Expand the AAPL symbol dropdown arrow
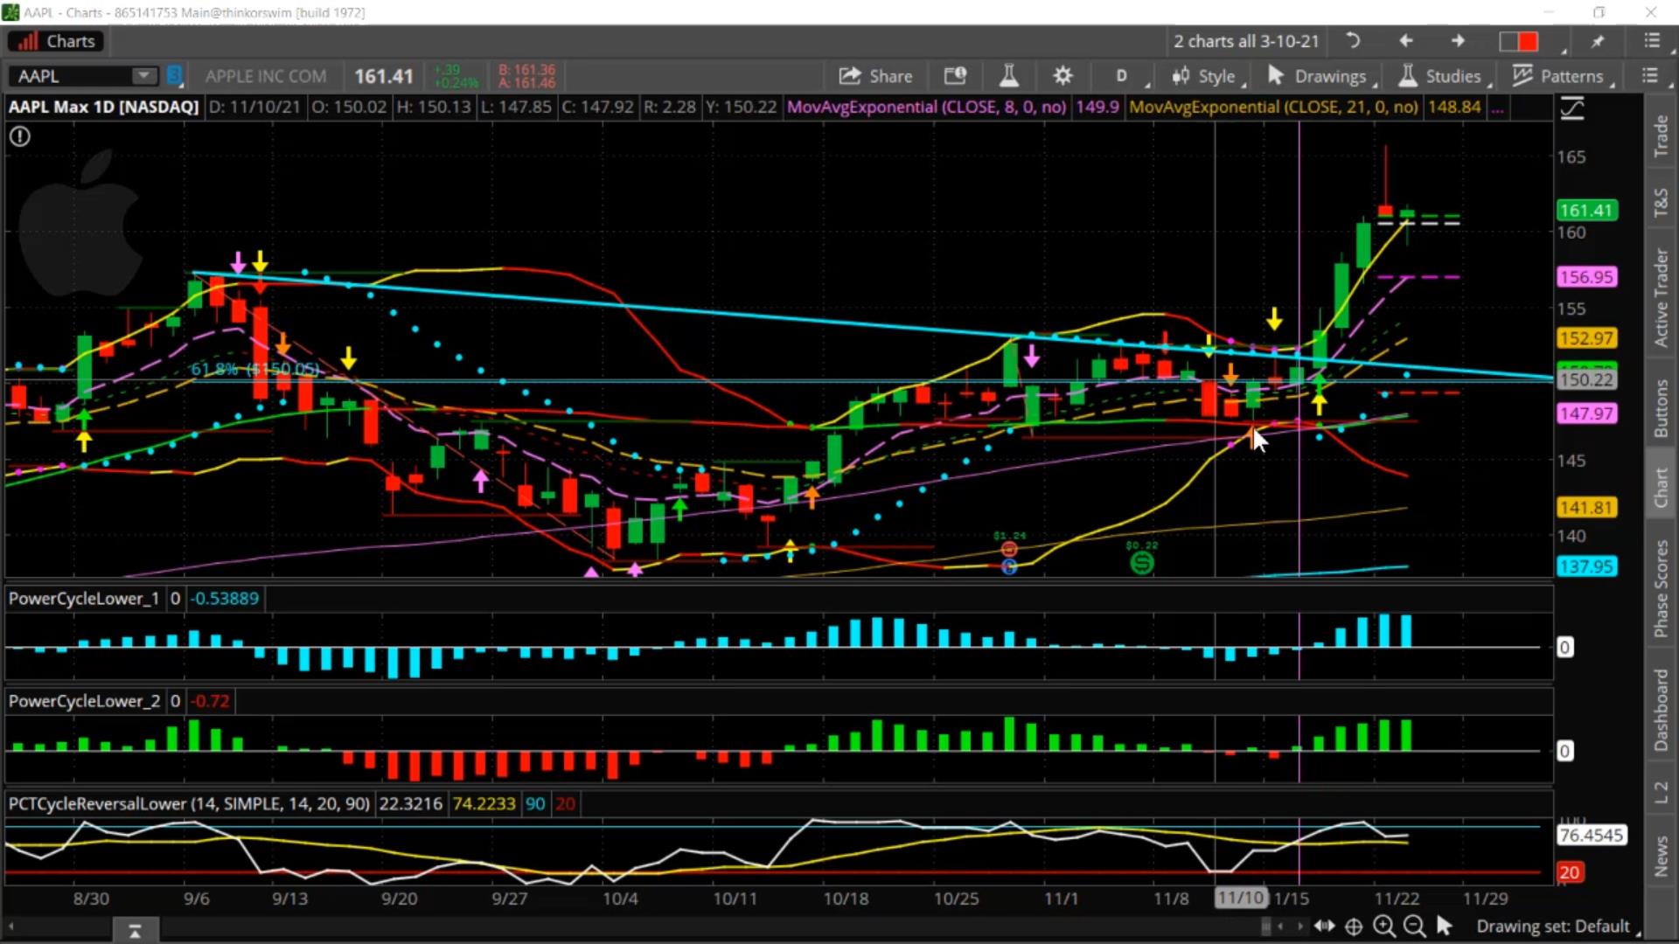The image size is (1679, 944). click(143, 76)
